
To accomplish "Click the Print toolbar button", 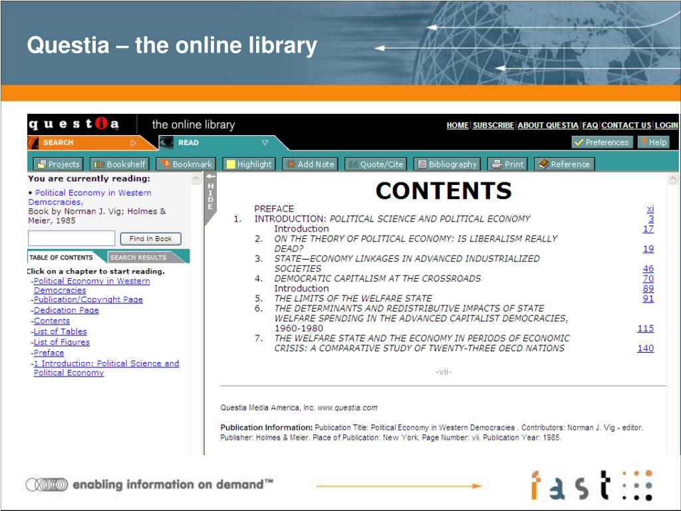I will (507, 164).
